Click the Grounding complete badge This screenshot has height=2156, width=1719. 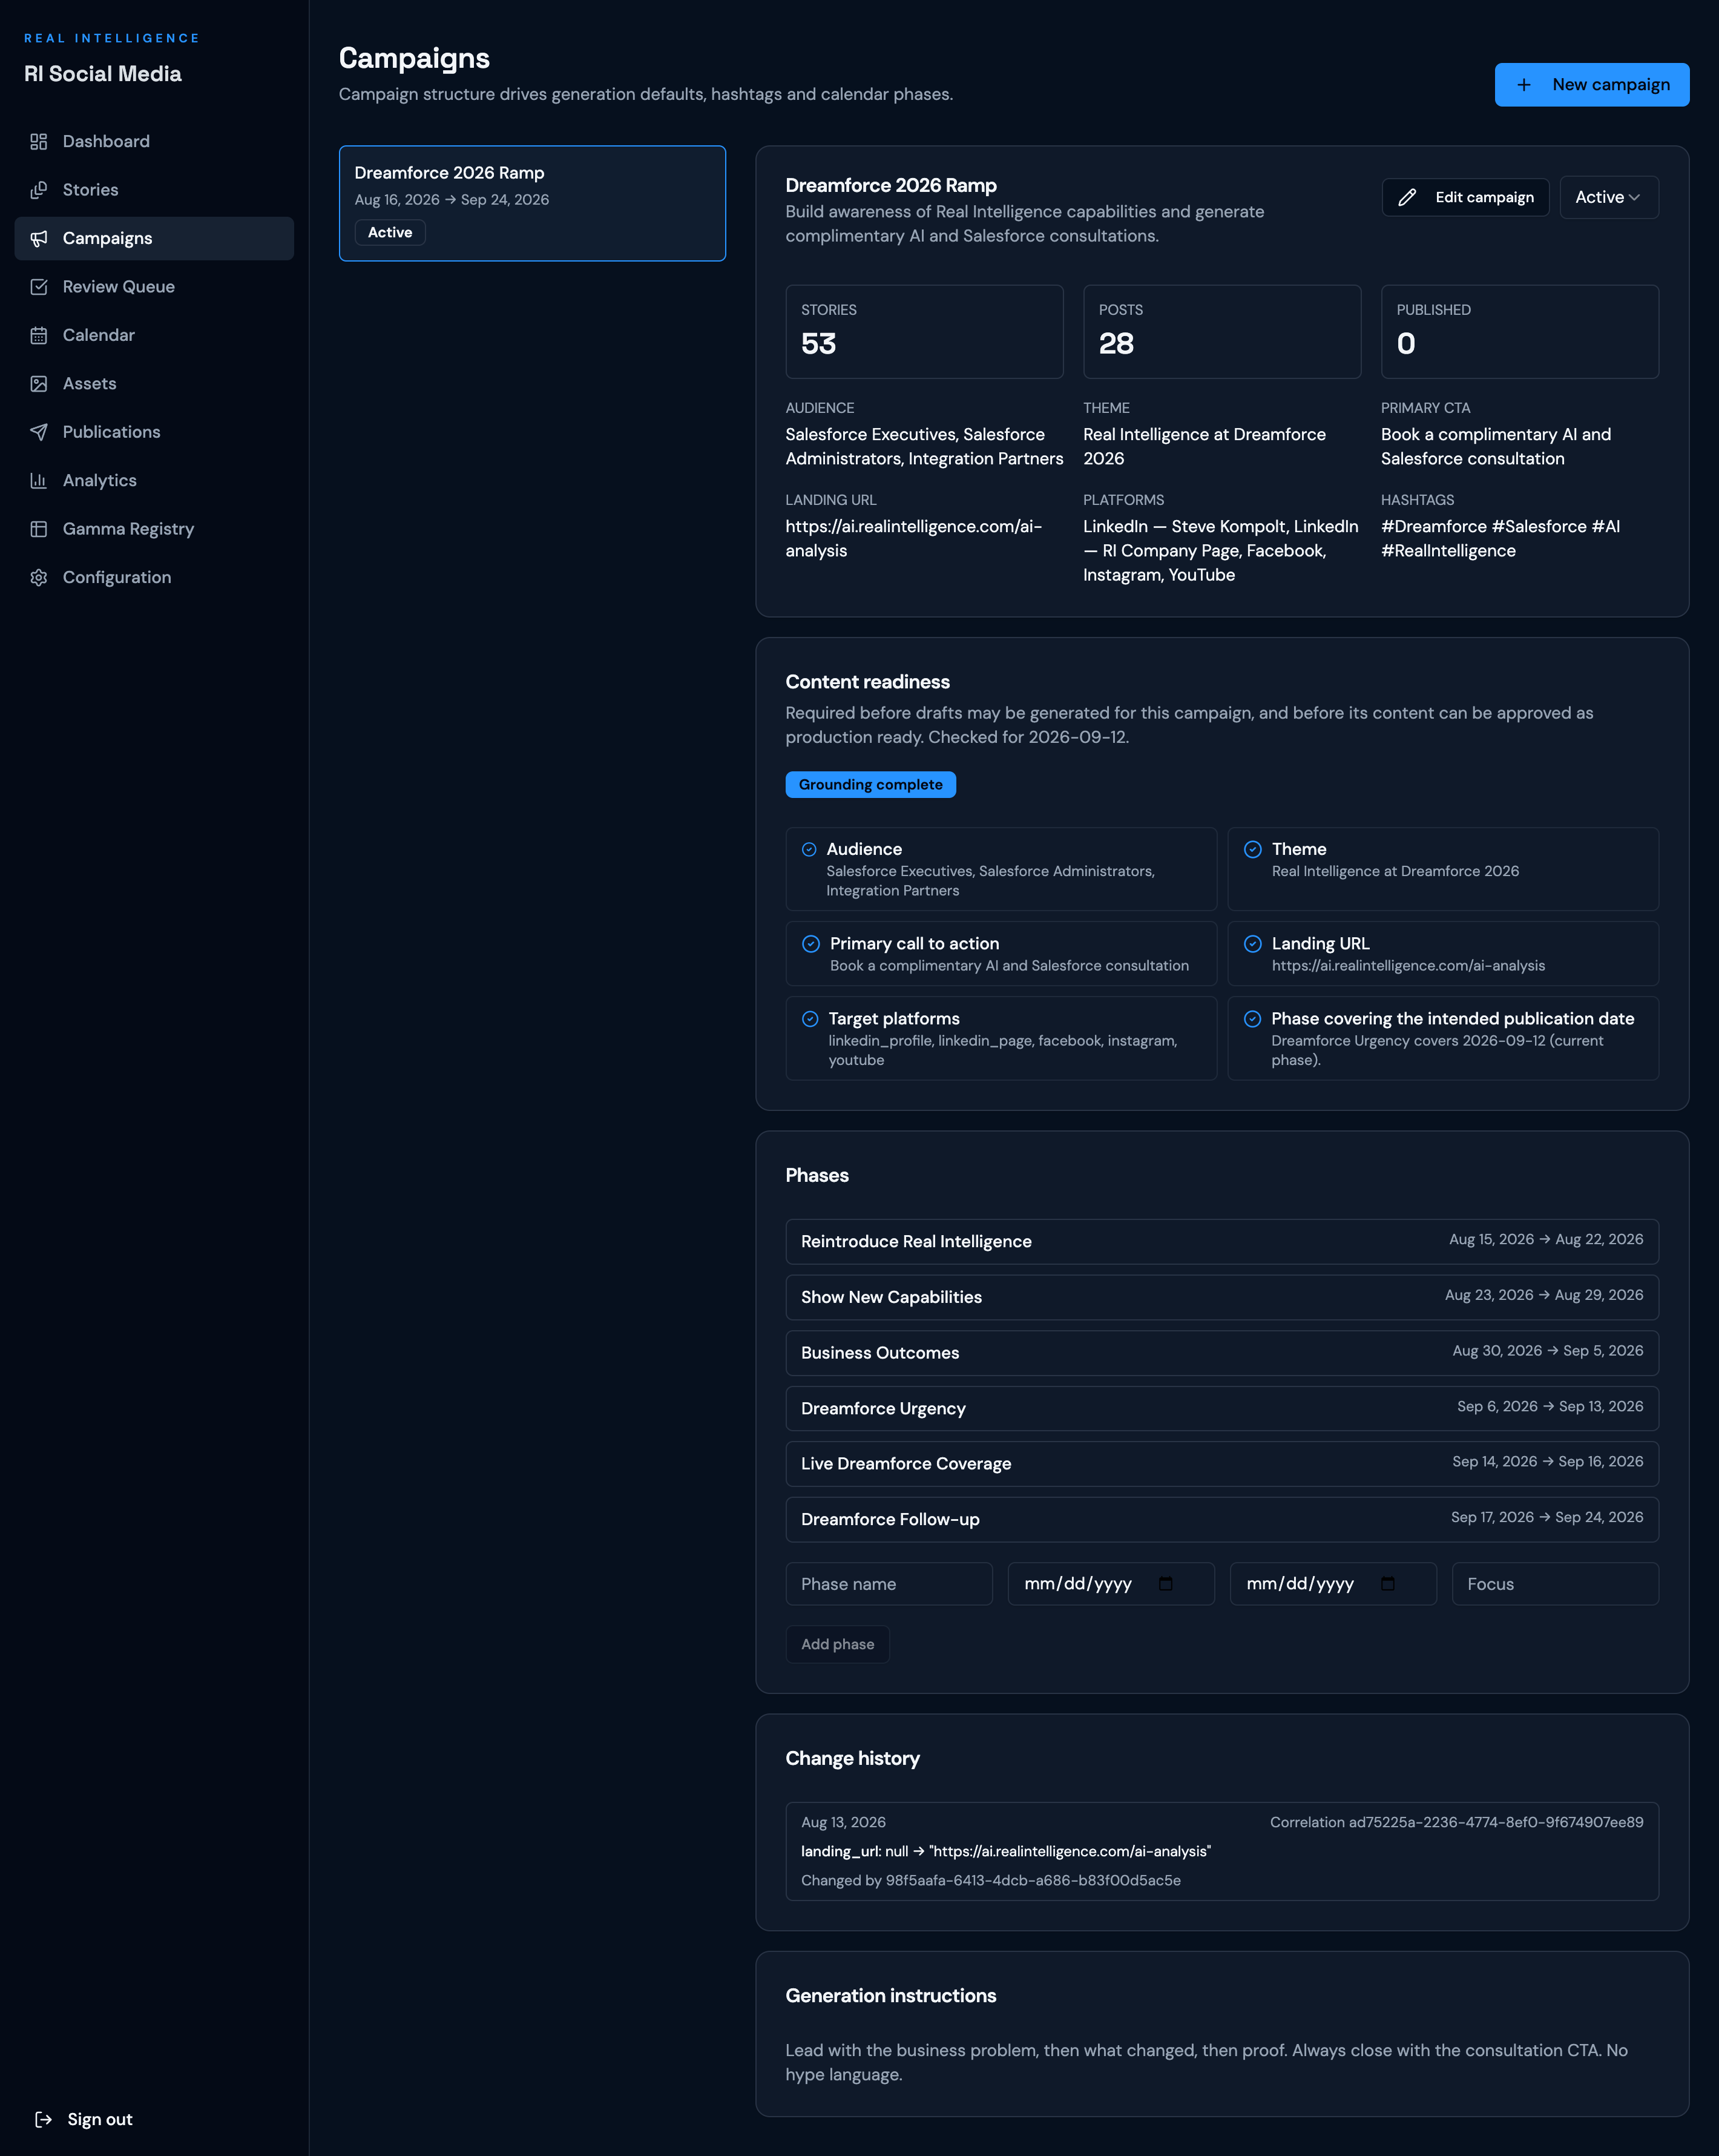[x=870, y=785]
